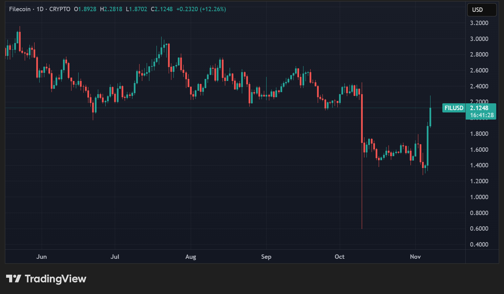
Task: Click the Filecoin chart title
Action: tap(20, 9)
